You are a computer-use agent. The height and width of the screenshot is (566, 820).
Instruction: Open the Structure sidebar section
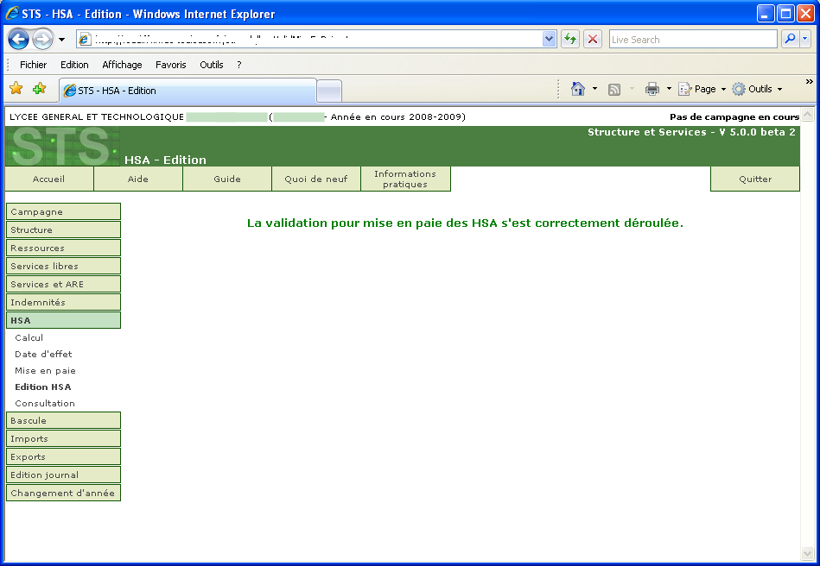63,230
